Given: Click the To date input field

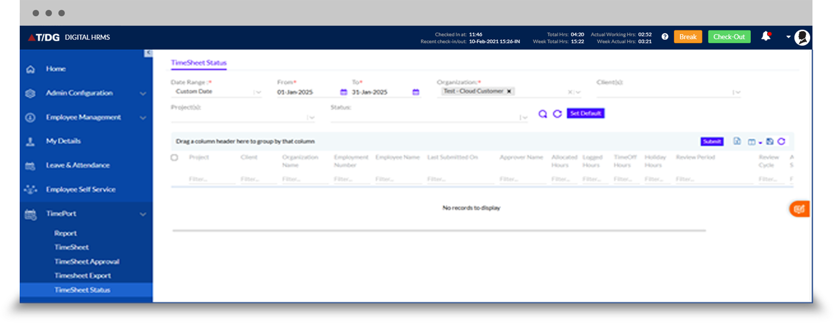Looking at the screenshot, I should (381, 92).
